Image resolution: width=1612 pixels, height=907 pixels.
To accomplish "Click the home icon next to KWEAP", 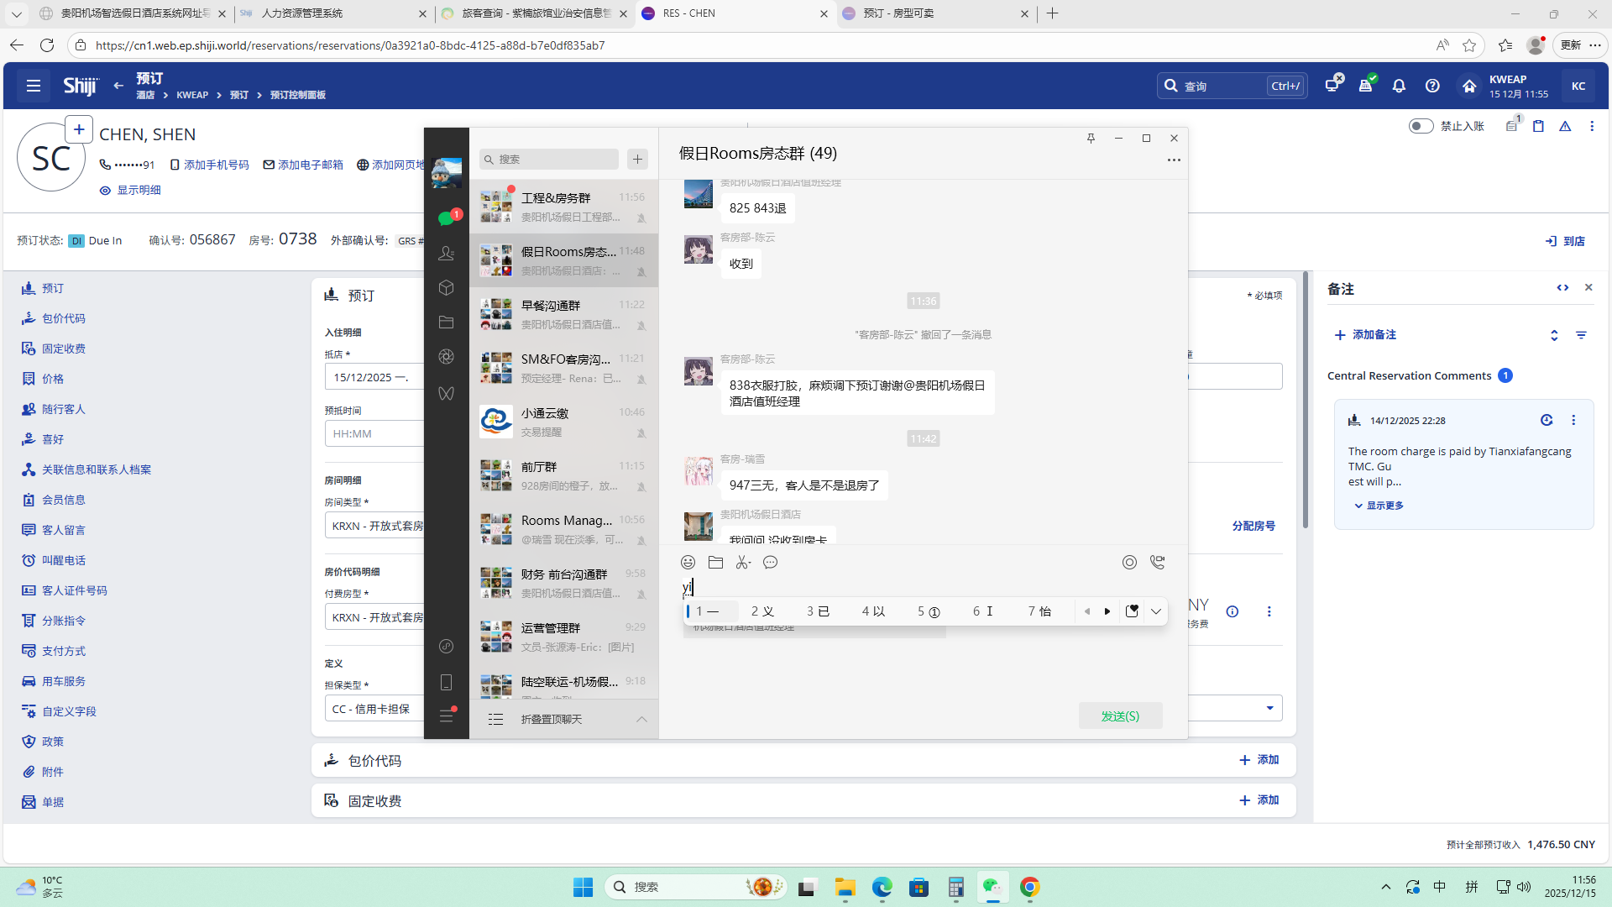I will click(x=1469, y=86).
